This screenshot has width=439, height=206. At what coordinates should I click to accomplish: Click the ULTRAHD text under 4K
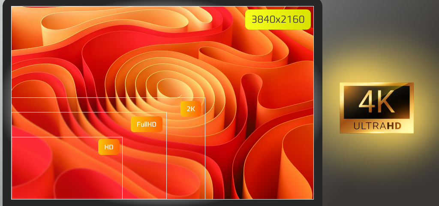(x=377, y=126)
